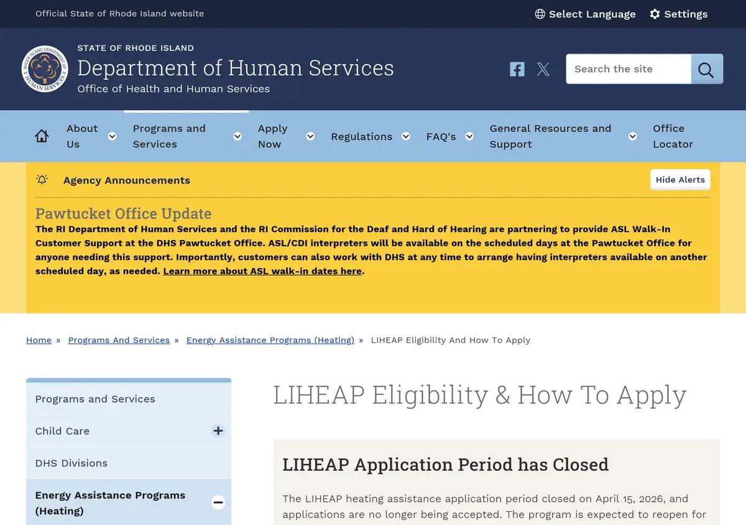Viewport: 746px width, 525px height.
Task: Click 'Agency Announcements' label
Action: point(127,180)
